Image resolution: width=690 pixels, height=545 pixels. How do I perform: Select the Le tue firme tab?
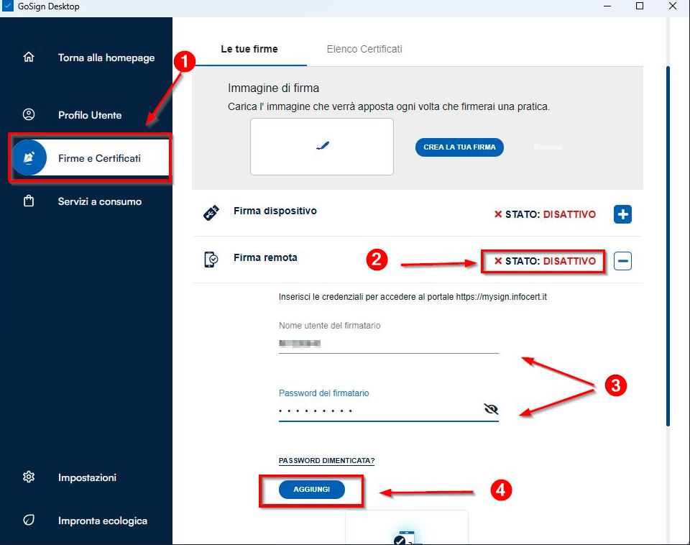click(249, 49)
